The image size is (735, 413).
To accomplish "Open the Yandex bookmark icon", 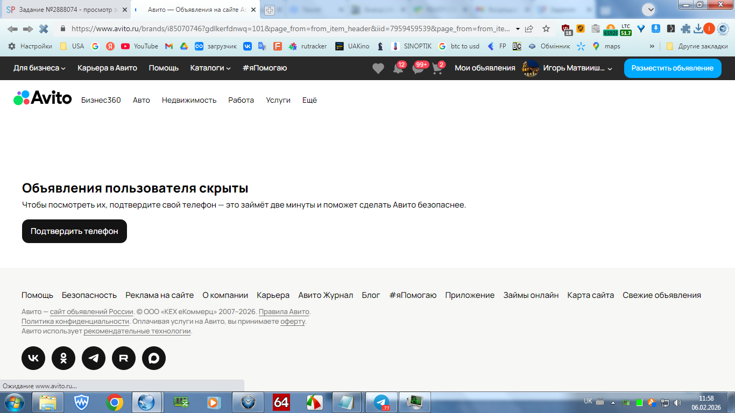I will click(110, 46).
